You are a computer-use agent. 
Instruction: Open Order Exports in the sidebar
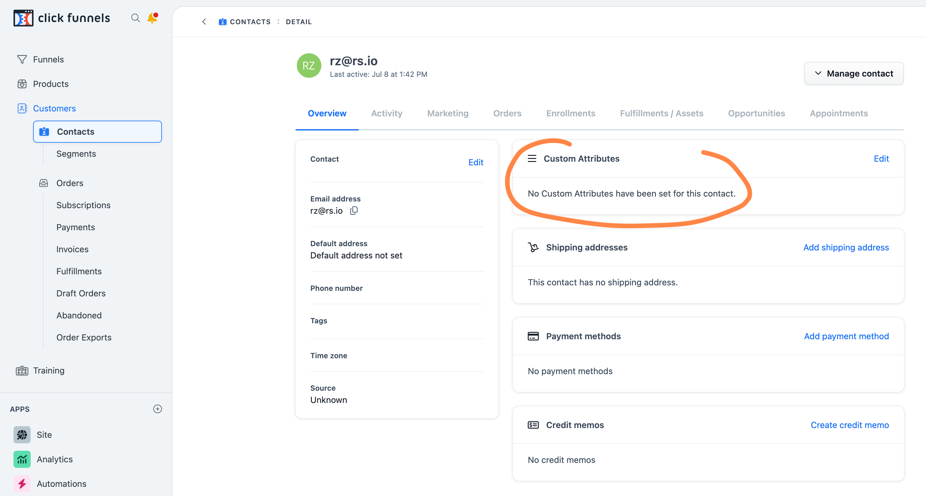point(84,337)
